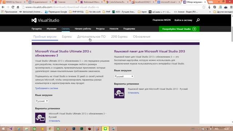This screenshot has width=233, height=131.
Task: Open the Изучение menu
Action: (x=52, y=29)
